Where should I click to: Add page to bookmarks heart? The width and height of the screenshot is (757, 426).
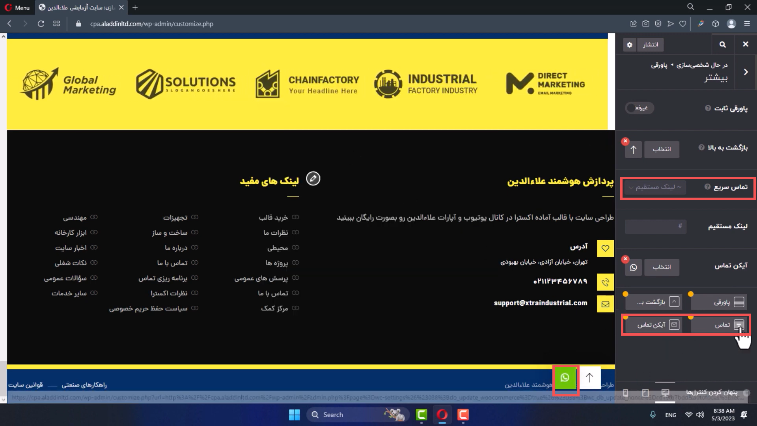682,24
